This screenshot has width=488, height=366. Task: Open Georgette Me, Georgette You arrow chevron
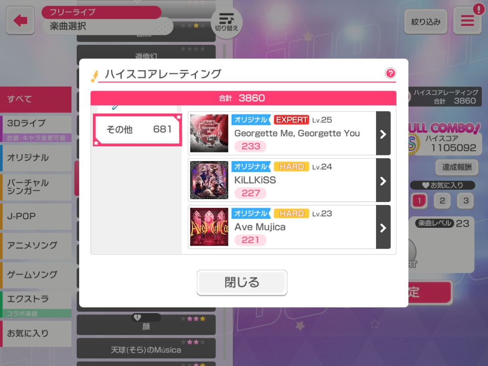click(x=383, y=133)
